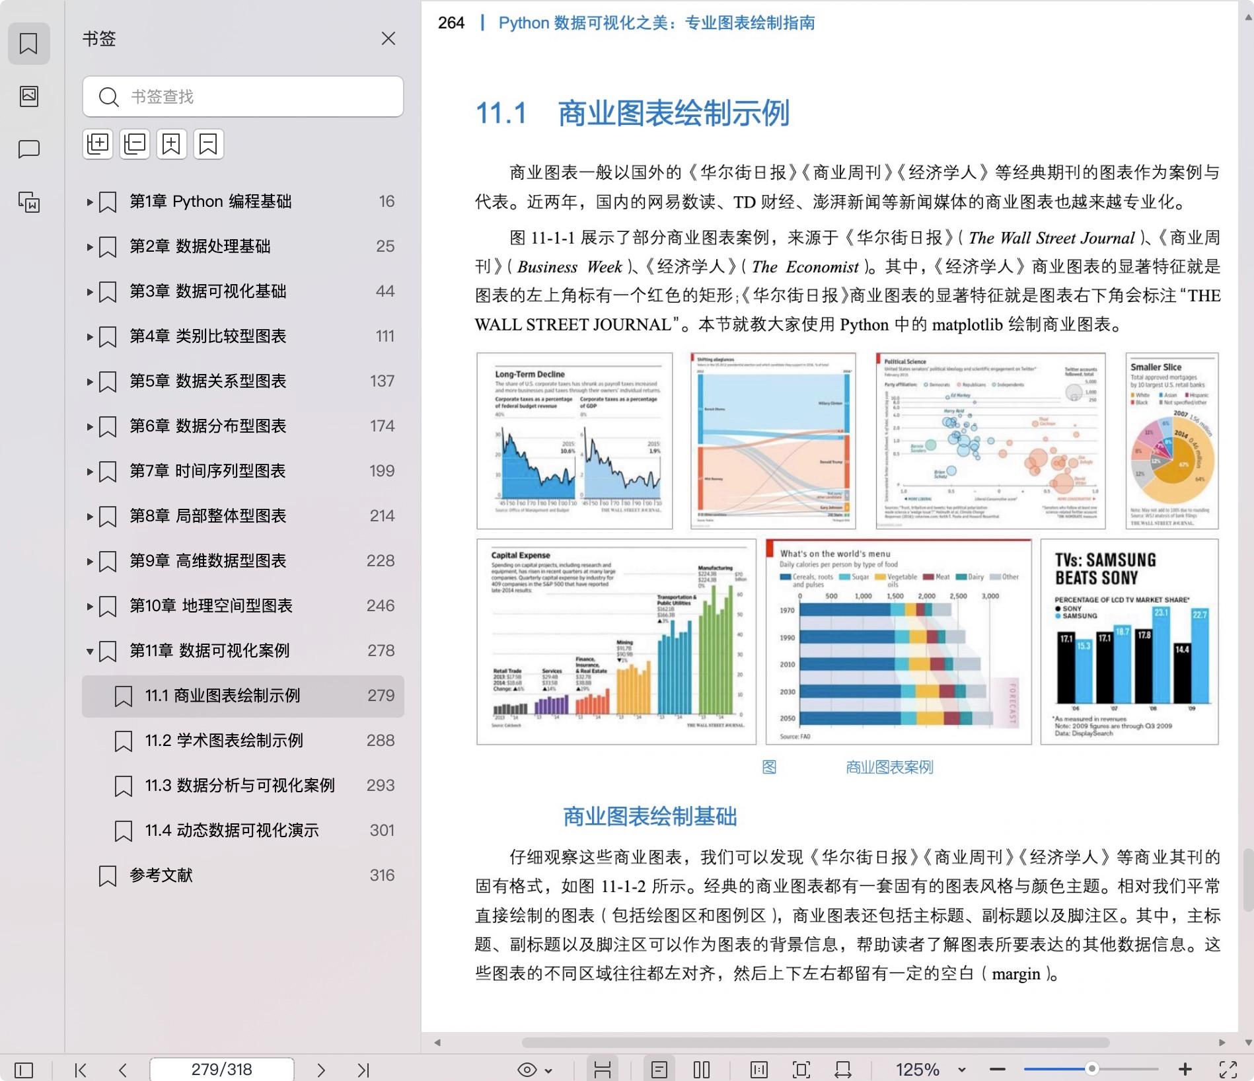
Task: Open the bookmarks sidebar panel
Action: pyautogui.click(x=28, y=44)
